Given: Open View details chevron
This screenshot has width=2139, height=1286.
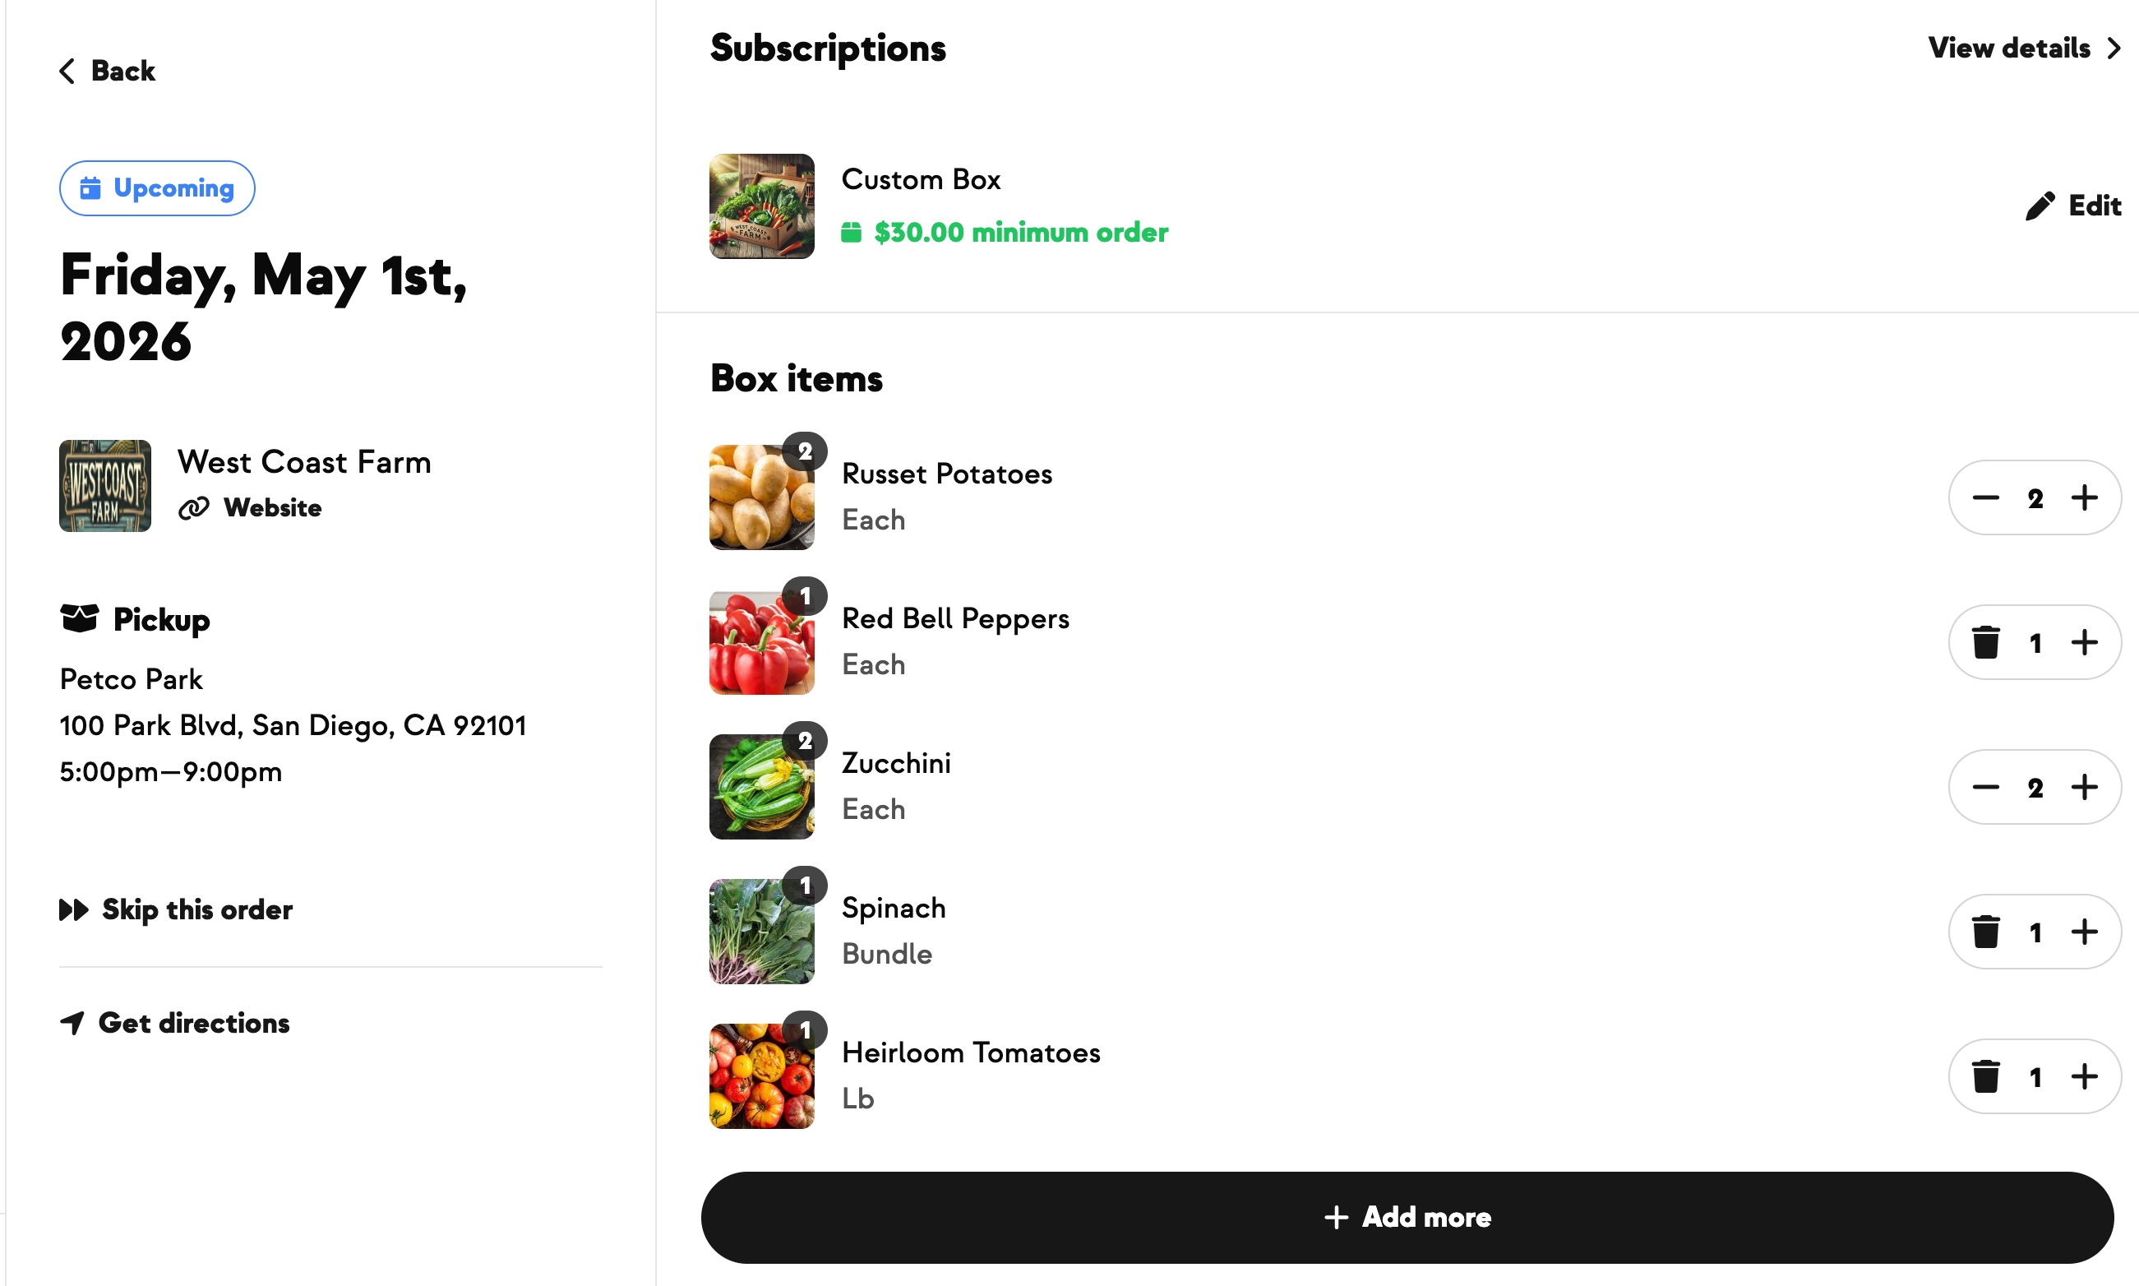Looking at the screenshot, I should click(x=2113, y=49).
